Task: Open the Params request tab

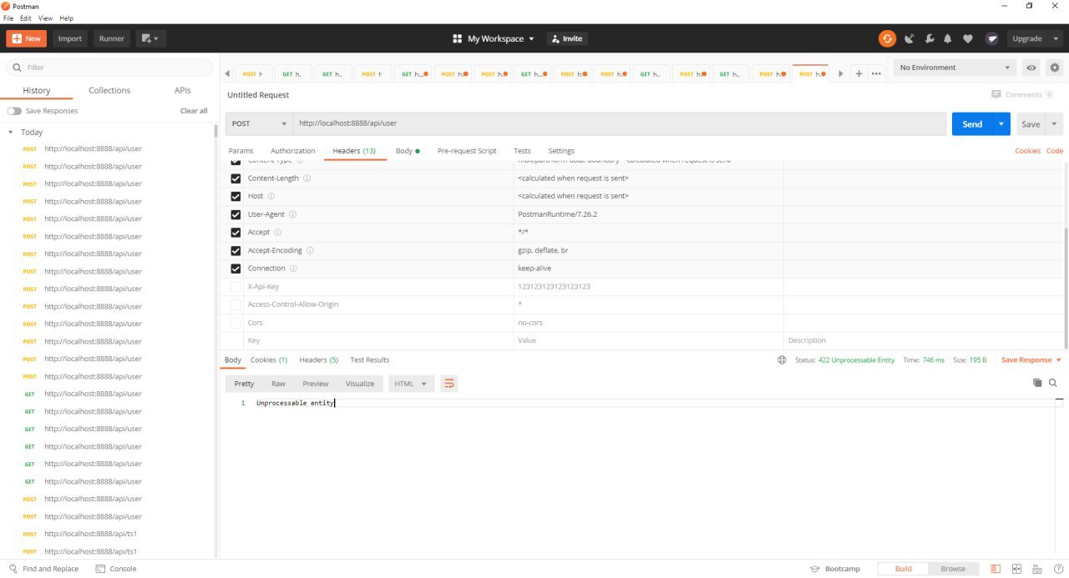Action: 241,151
